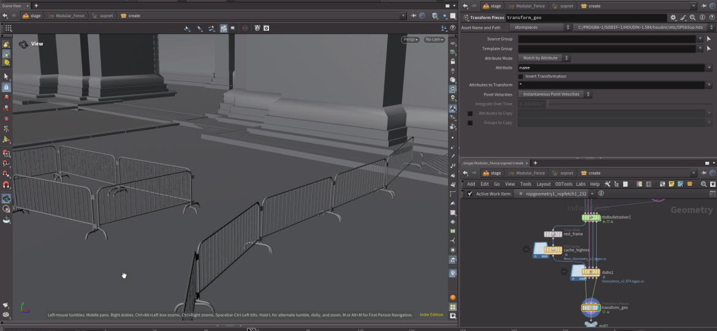Open the ODTools menu
The height and width of the screenshot is (331, 717).
(x=563, y=184)
